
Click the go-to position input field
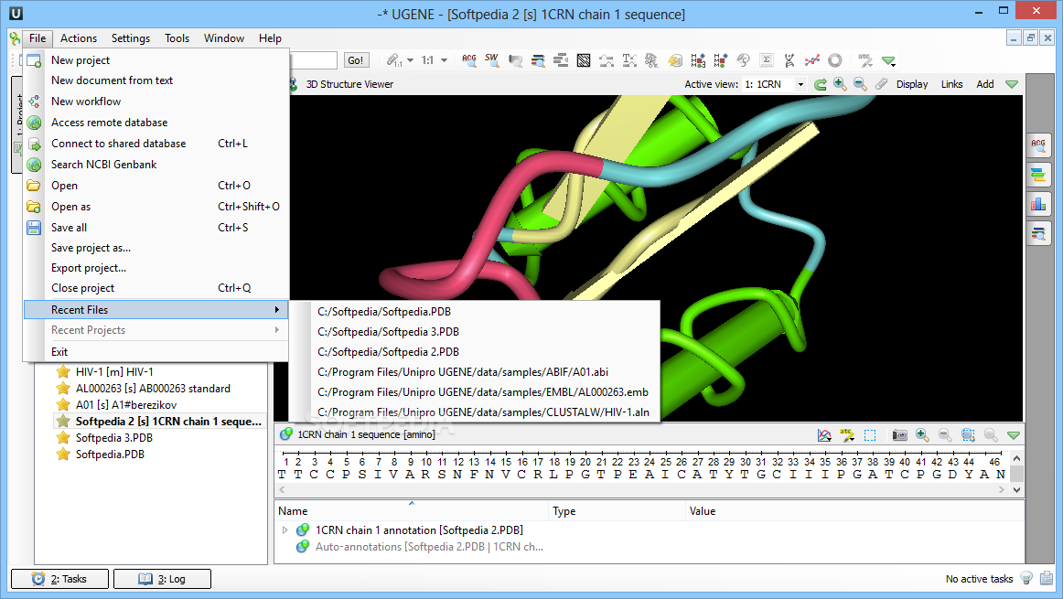(x=313, y=60)
